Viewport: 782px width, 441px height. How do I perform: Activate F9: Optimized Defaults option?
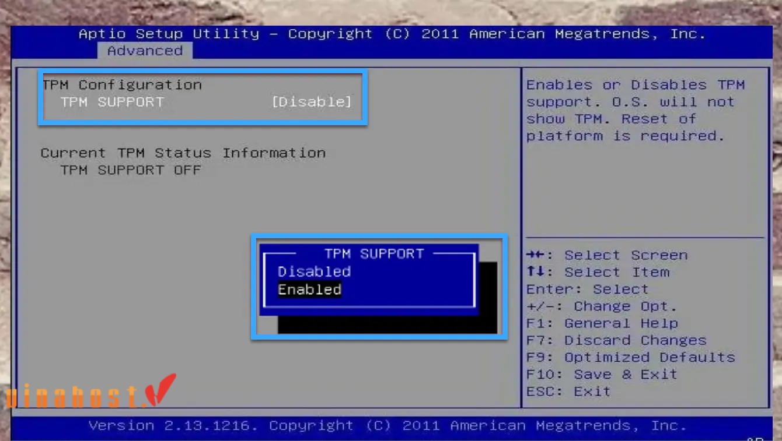[x=630, y=357]
